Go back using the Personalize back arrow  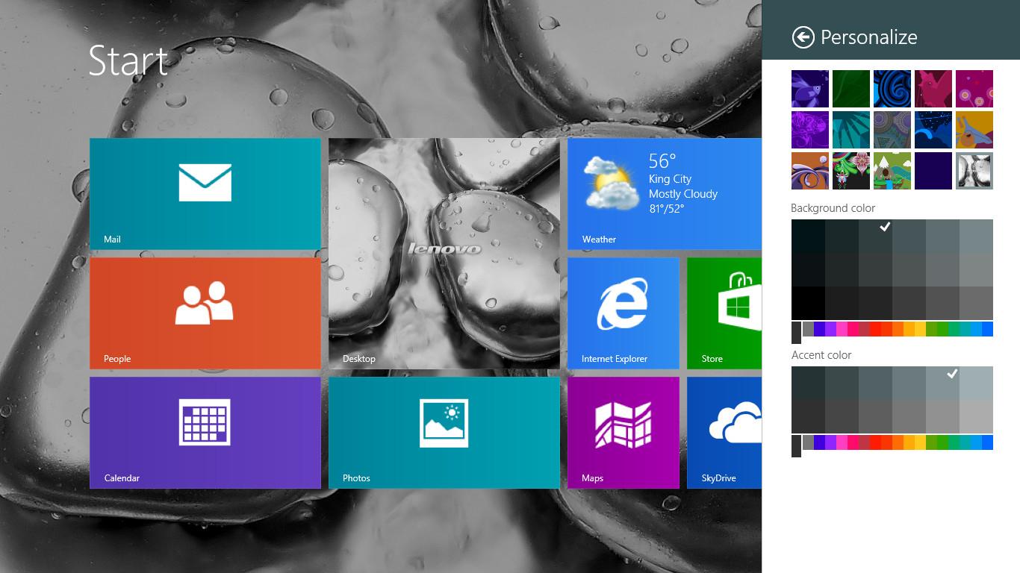pos(803,37)
